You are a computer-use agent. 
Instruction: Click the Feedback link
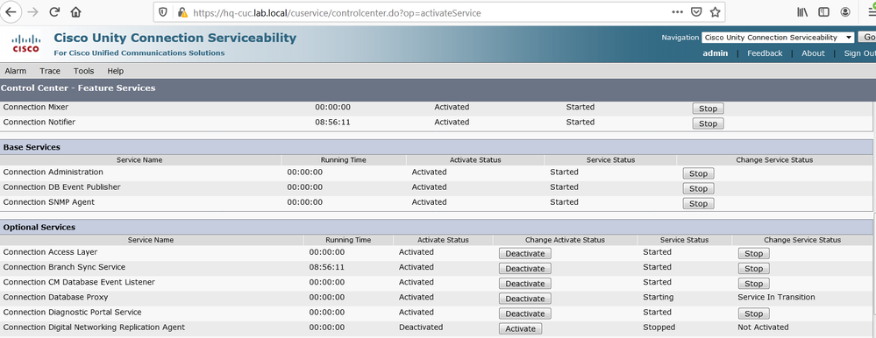click(765, 53)
